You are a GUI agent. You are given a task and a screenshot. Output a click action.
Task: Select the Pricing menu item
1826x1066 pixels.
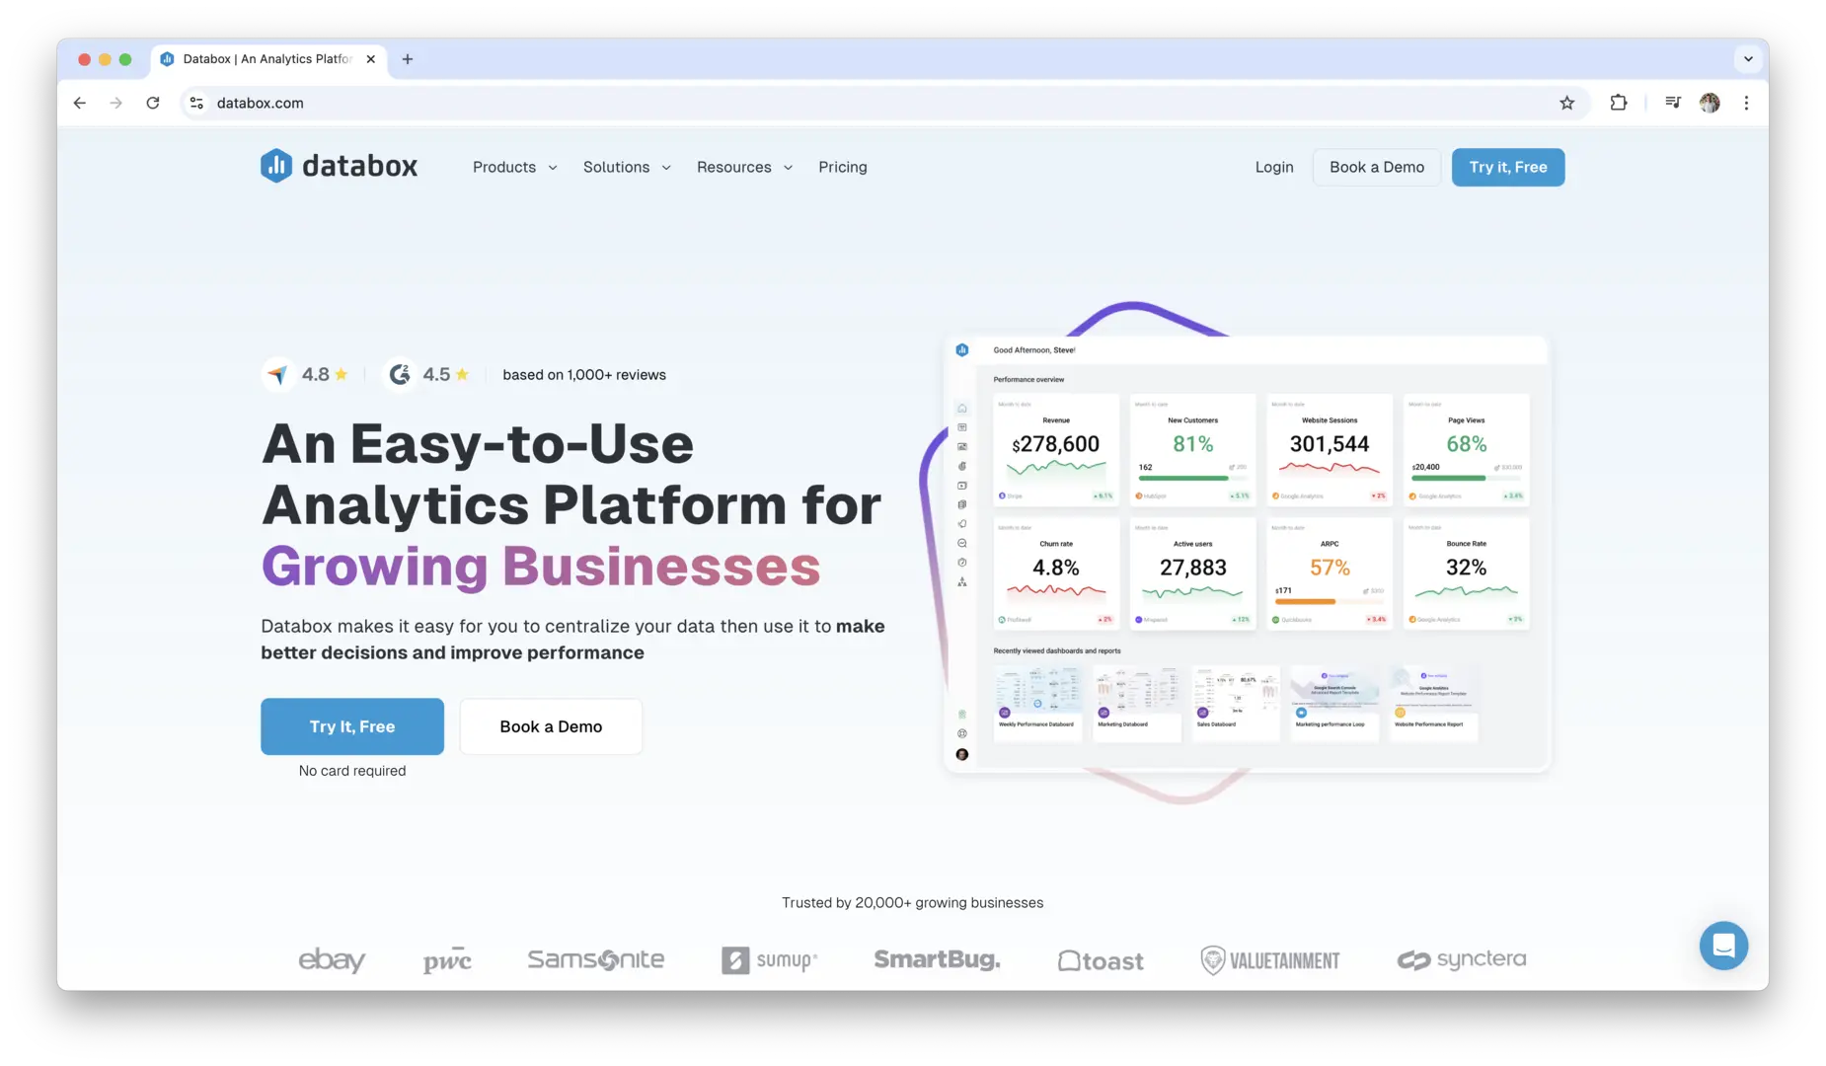click(x=842, y=167)
